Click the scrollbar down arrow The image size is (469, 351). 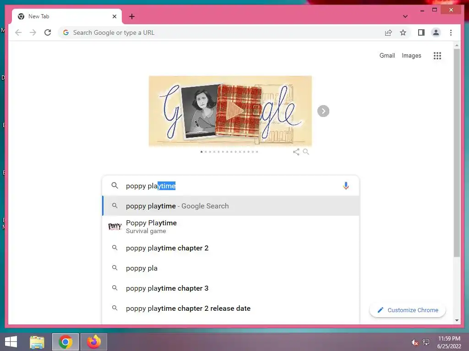(x=457, y=320)
